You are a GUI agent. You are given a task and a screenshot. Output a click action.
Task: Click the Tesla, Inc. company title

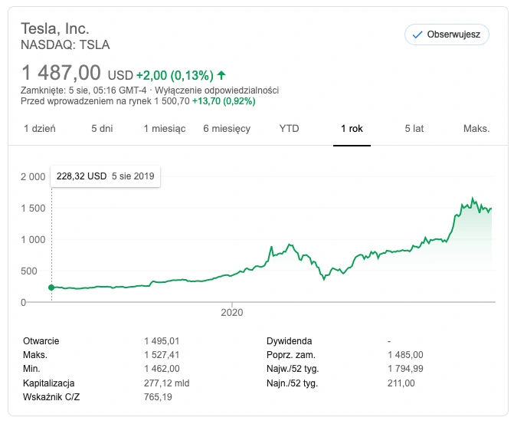[55, 28]
